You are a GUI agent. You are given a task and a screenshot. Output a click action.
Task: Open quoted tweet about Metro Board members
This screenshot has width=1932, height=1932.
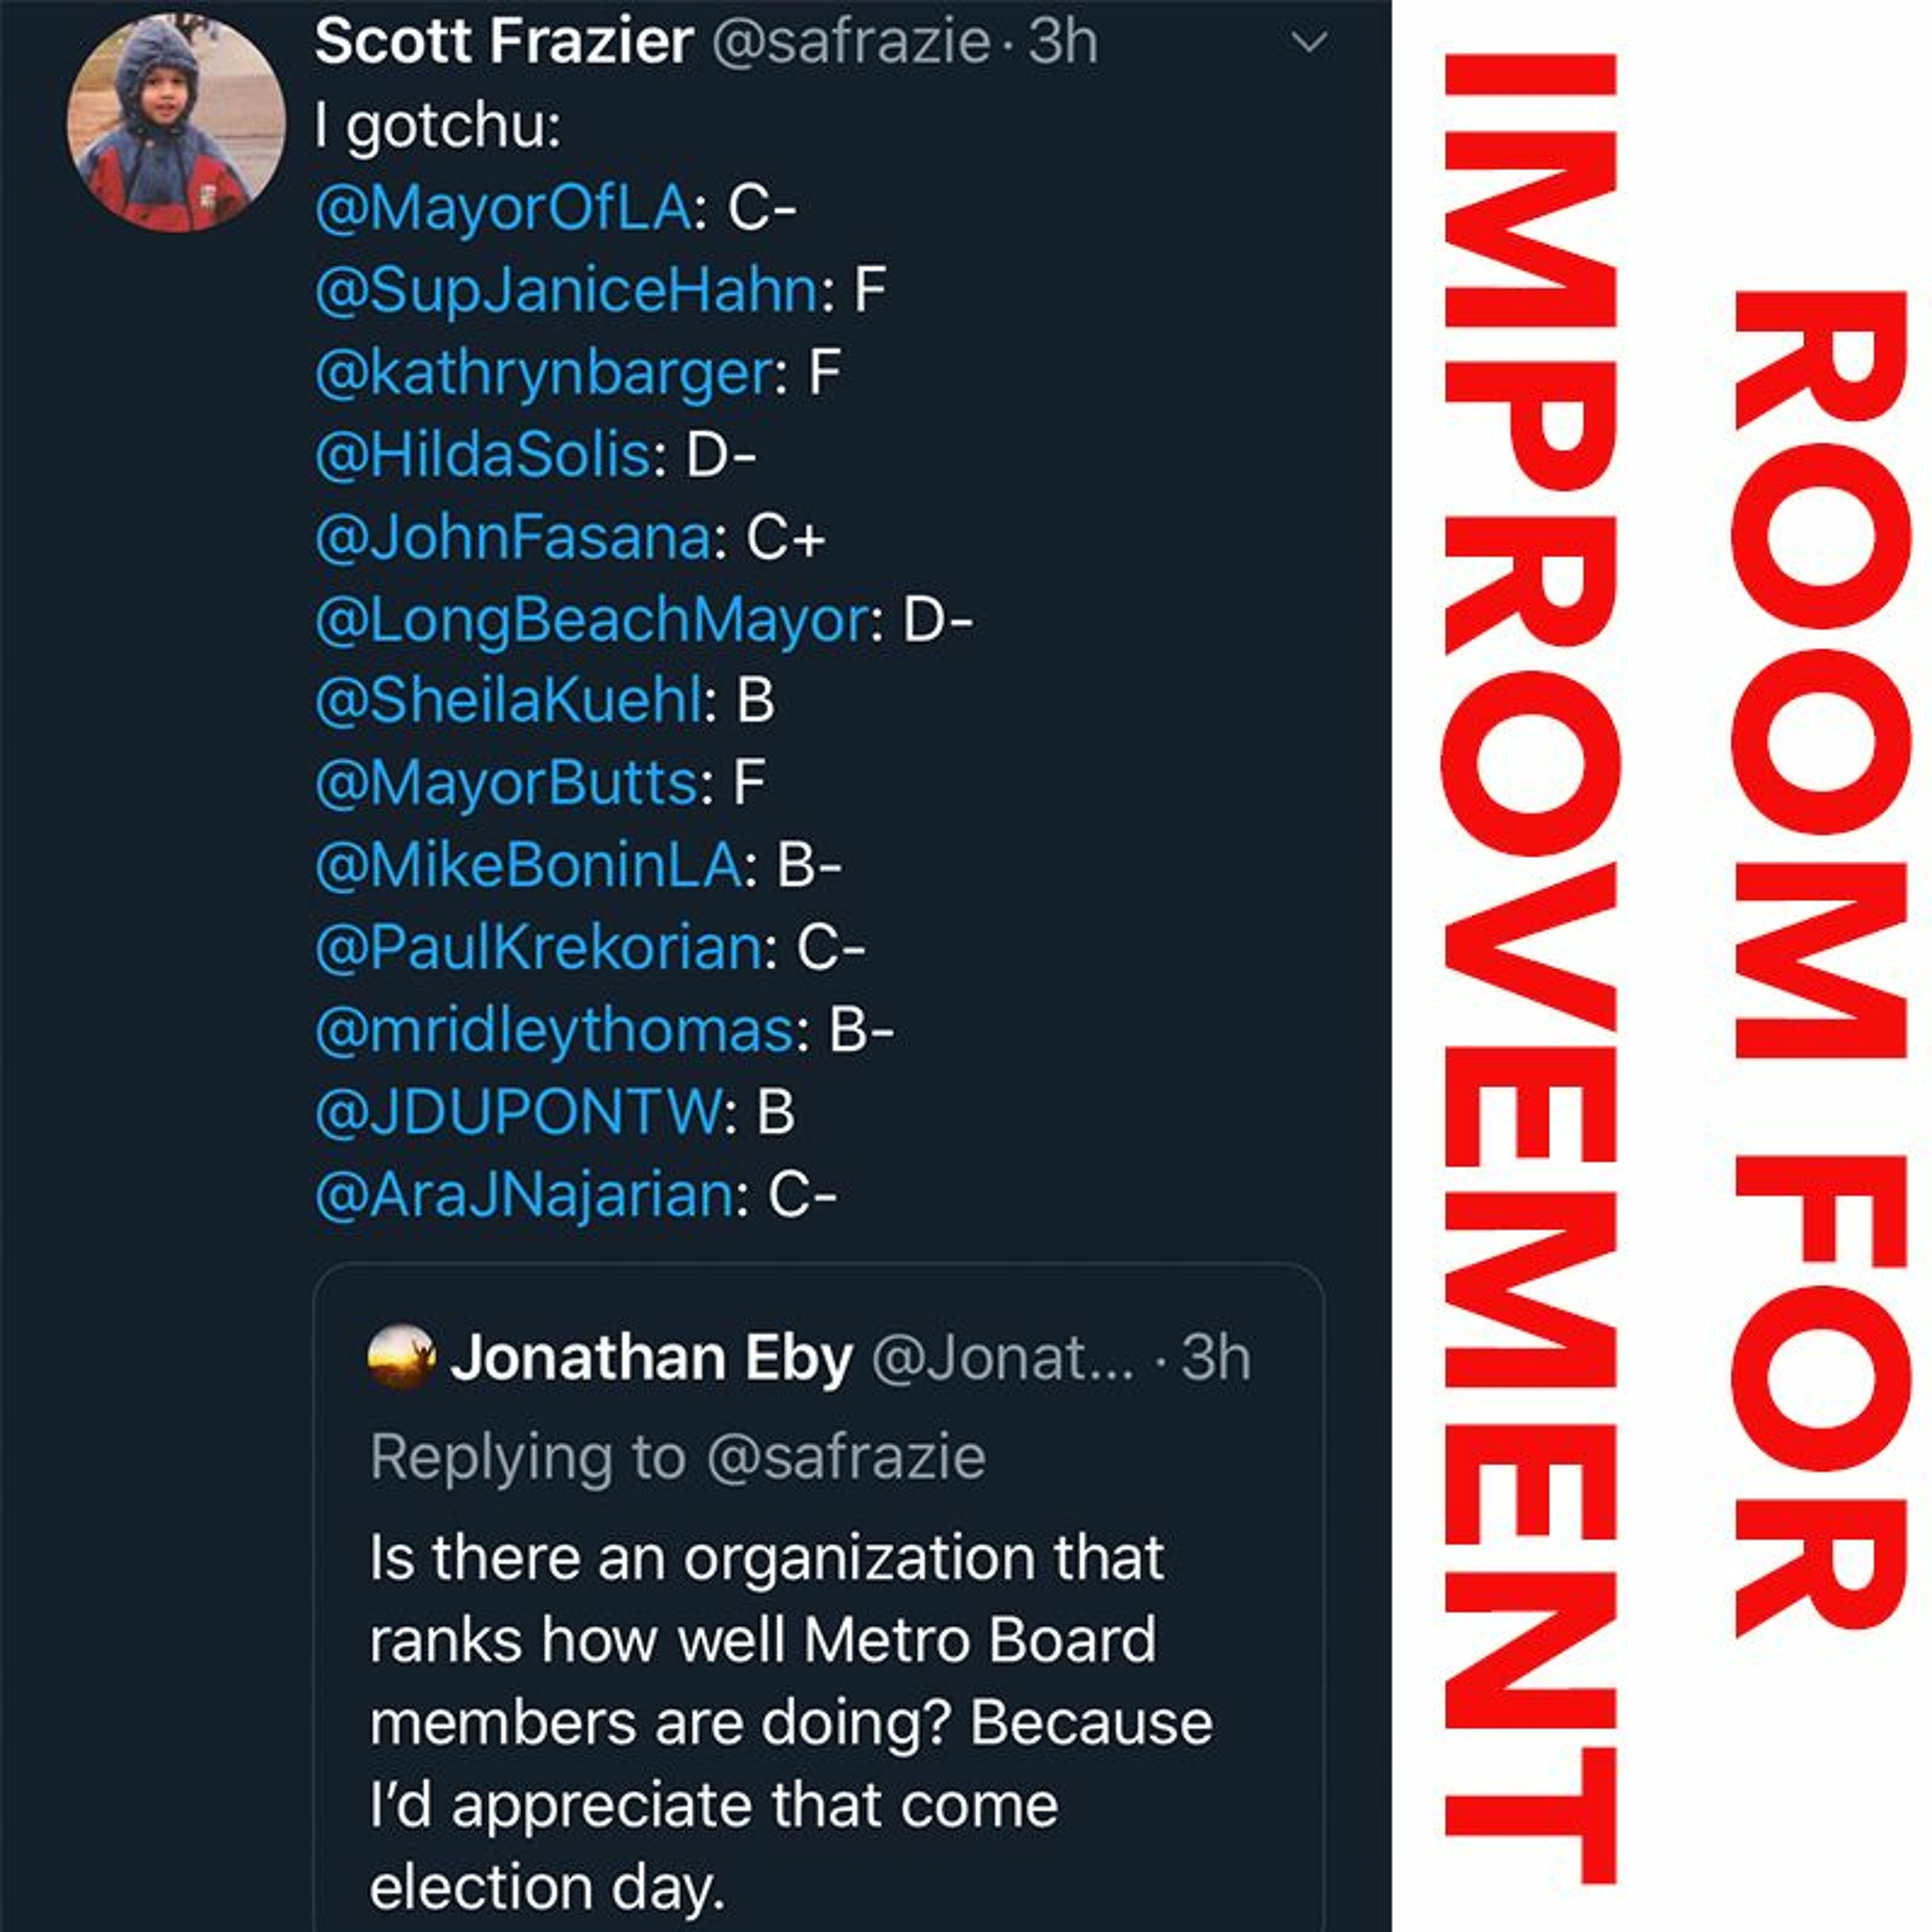click(819, 1597)
